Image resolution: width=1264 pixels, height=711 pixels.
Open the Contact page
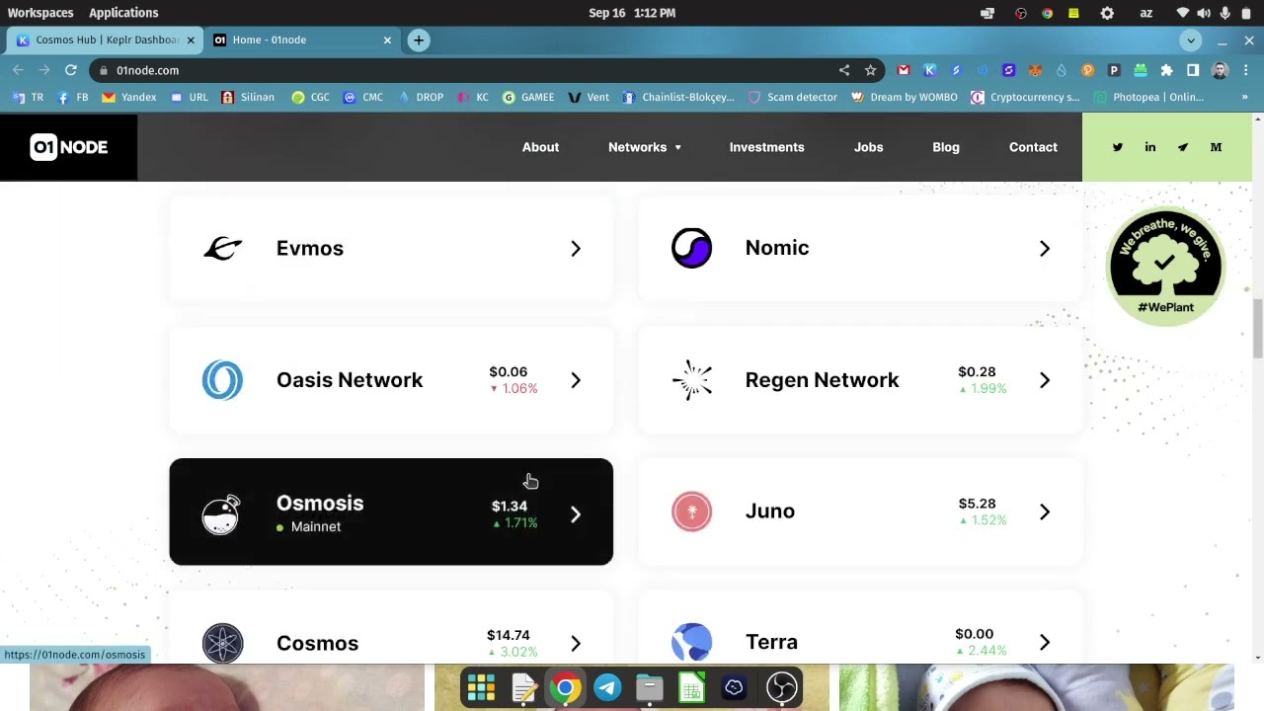(x=1033, y=147)
